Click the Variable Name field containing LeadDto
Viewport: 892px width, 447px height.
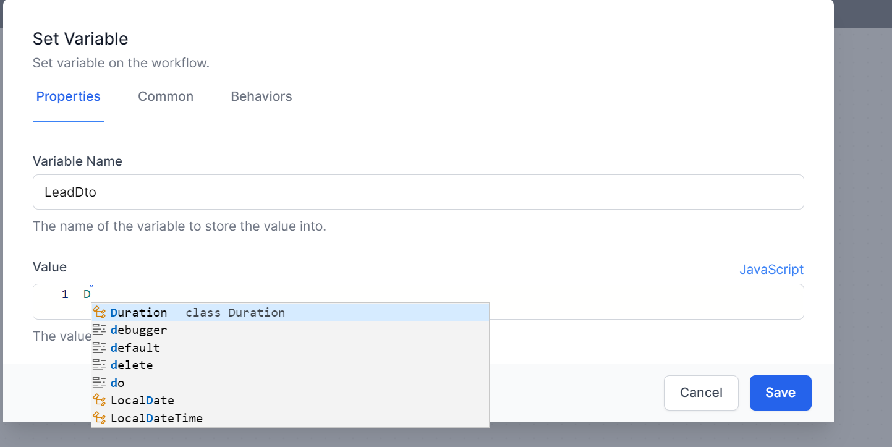tap(418, 192)
